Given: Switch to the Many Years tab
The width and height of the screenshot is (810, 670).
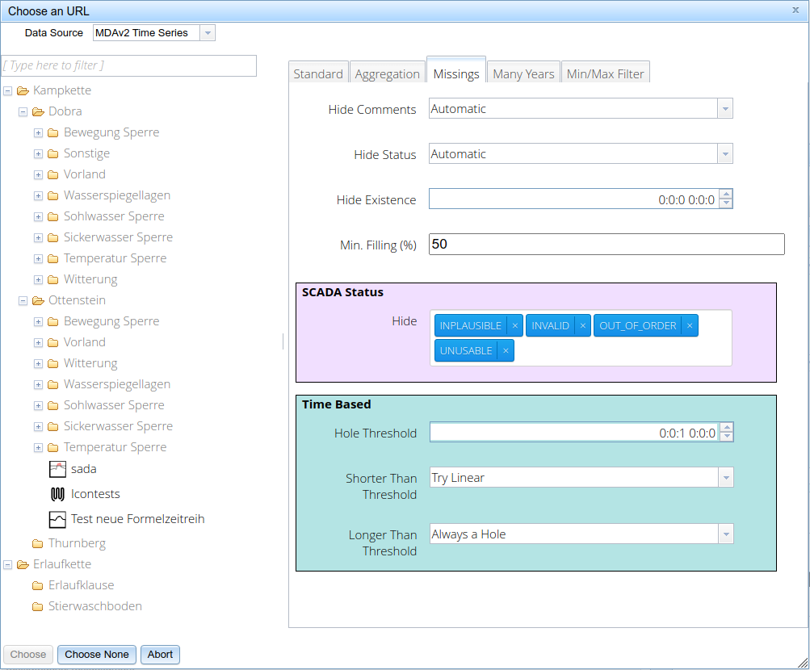Looking at the screenshot, I should point(523,73).
